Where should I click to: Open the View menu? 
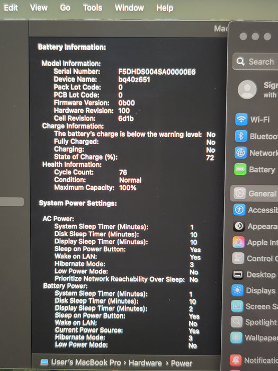pyautogui.click(x=39, y=7)
